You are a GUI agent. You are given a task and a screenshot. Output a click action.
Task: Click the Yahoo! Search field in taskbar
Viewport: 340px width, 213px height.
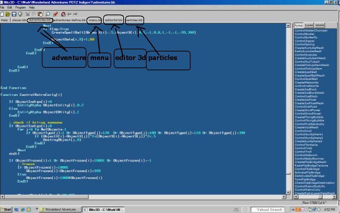tap(270, 209)
